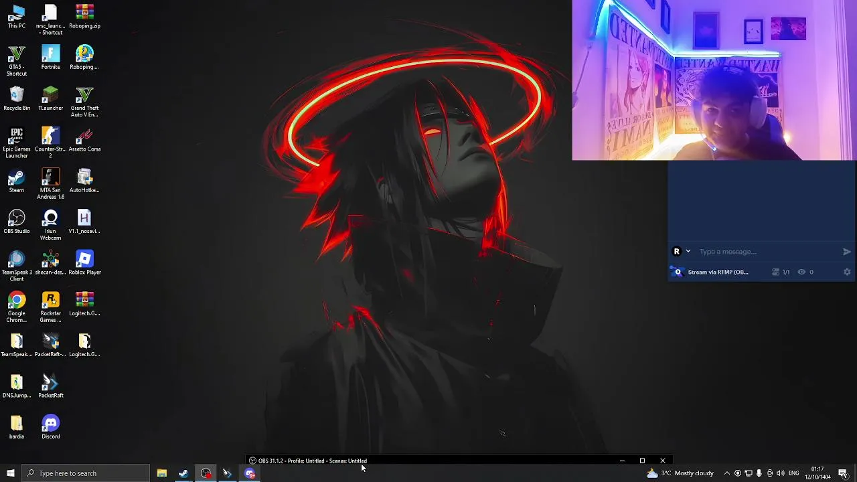Open the notification action center
Screen dimensions: 857x482
pos(843,473)
